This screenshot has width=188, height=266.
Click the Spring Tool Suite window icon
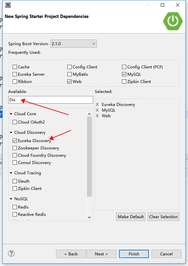tap(8, 5)
